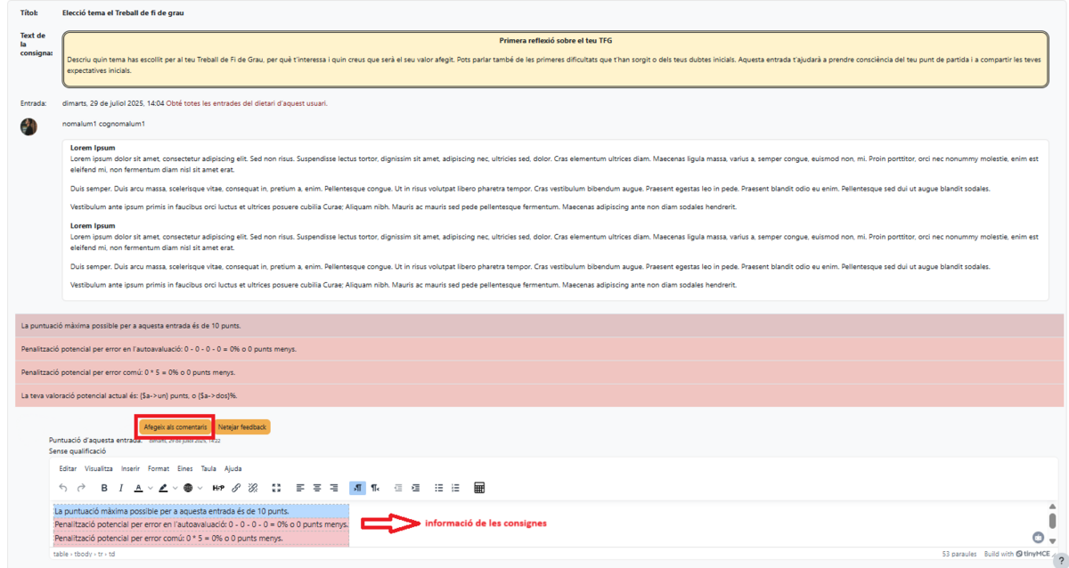Open the highlight color dropdown arrow

(175, 488)
